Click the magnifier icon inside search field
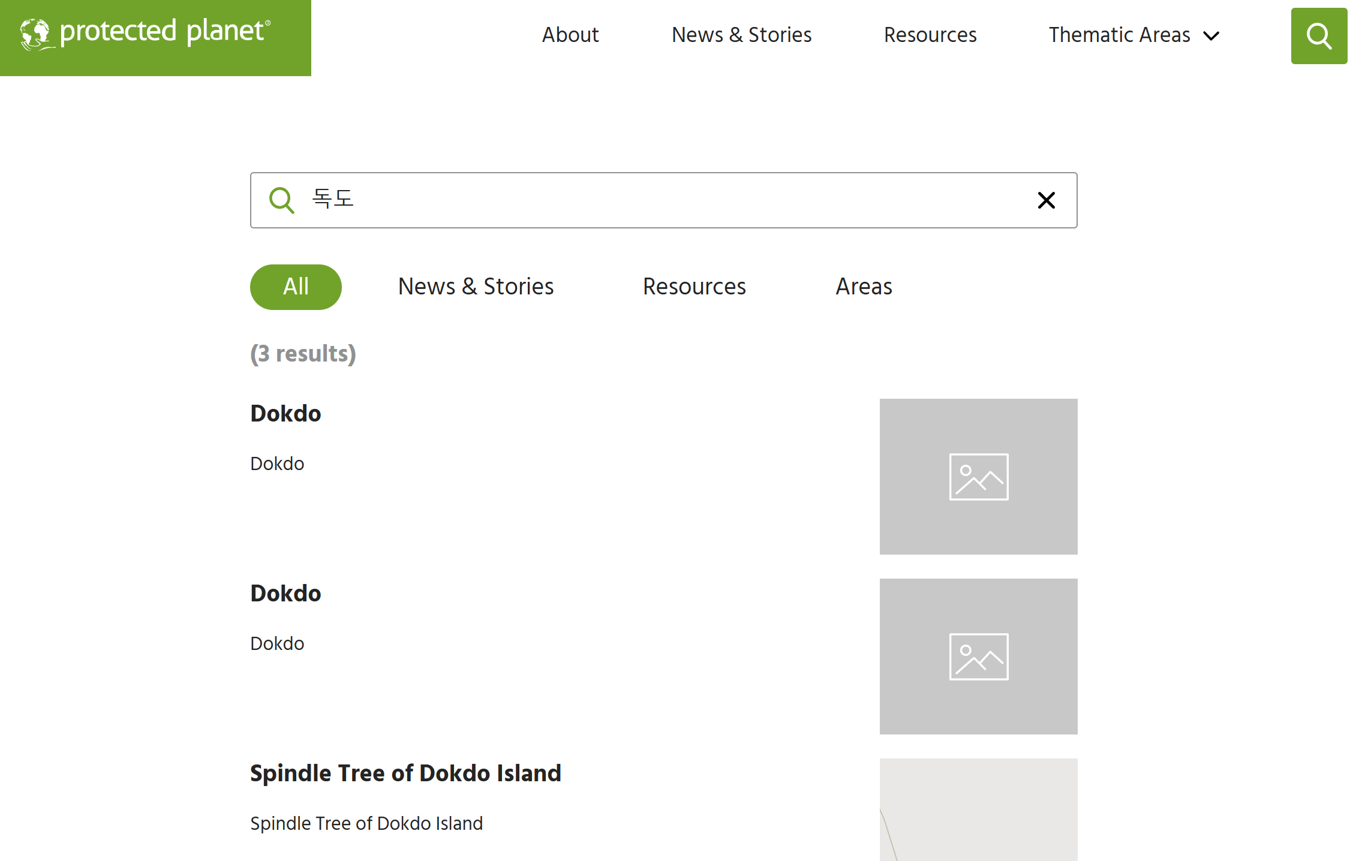Image resolution: width=1362 pixels, height=861 pixels. [x=281, y=200]
